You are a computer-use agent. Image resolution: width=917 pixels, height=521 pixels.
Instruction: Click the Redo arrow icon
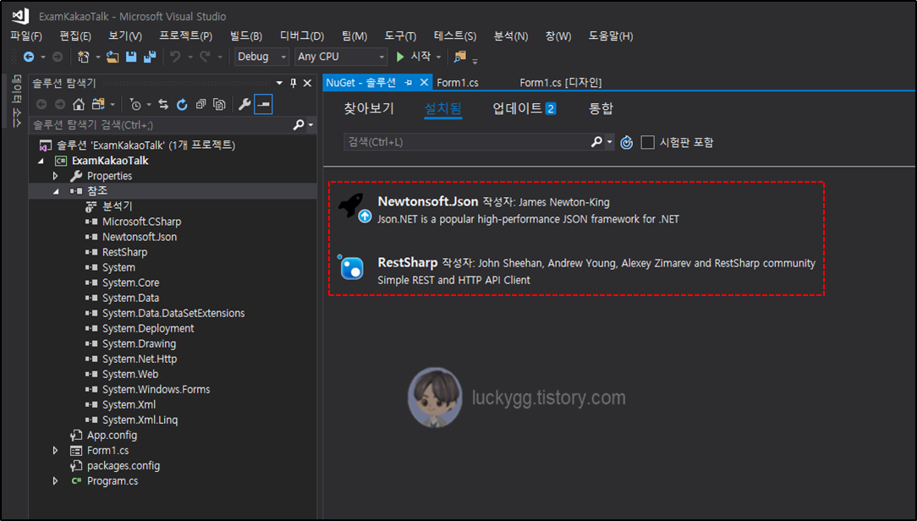(205, 57)
